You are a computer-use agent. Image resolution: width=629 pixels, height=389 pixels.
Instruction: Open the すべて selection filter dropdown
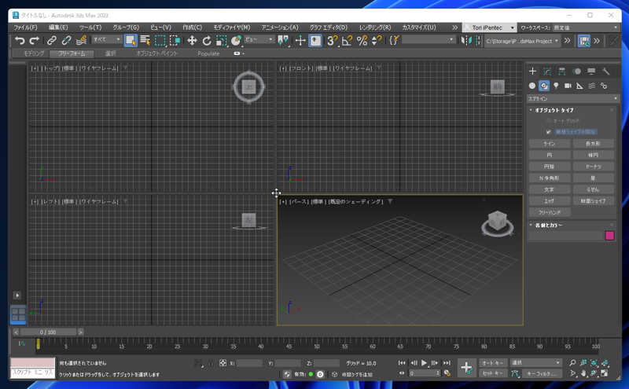[x=107, y=39]
